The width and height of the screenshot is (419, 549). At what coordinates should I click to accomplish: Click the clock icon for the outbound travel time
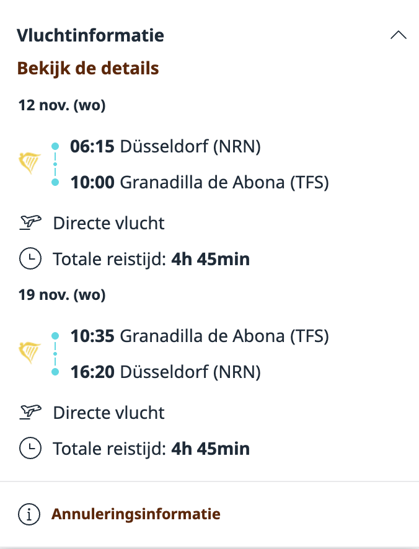pos(29,258)
